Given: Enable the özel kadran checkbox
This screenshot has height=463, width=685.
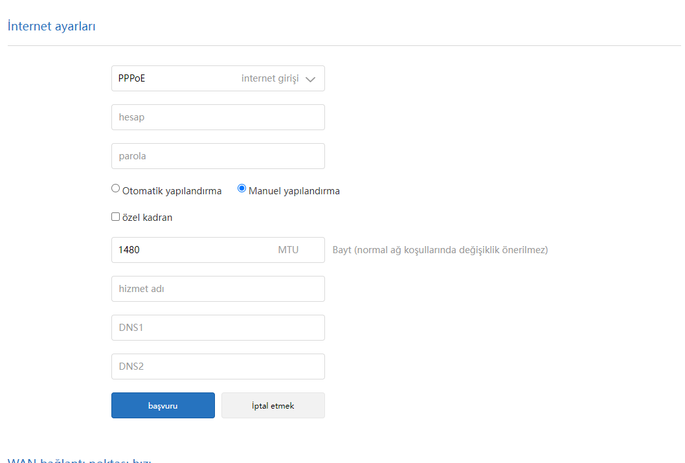Looking at the screenshot, I should (115, 217).
